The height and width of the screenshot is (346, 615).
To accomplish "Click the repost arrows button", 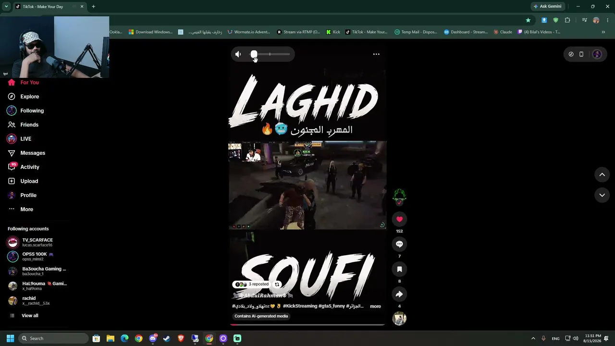I will 277,284.
